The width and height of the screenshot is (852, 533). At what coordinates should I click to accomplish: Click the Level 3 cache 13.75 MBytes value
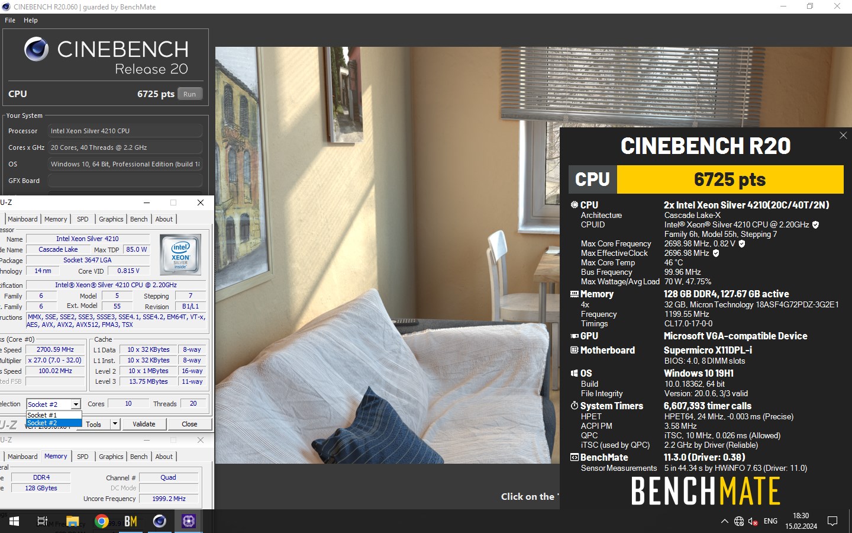(x=149, y=381)
